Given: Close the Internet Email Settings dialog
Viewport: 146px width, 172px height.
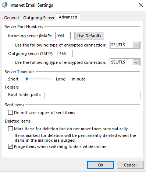Looking at the screenshot, I should point(141,5).
